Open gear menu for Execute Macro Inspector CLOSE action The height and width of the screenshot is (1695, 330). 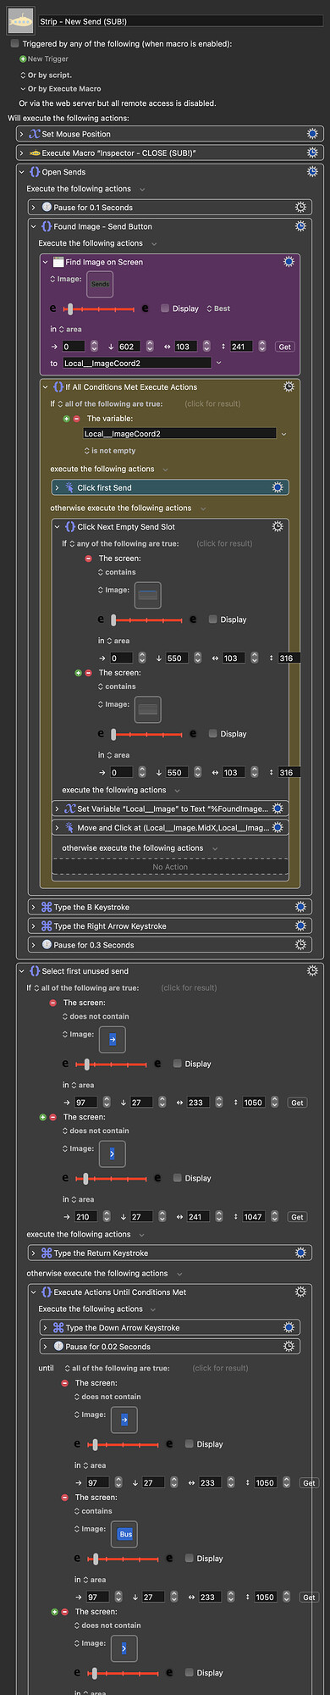[312, 153]
